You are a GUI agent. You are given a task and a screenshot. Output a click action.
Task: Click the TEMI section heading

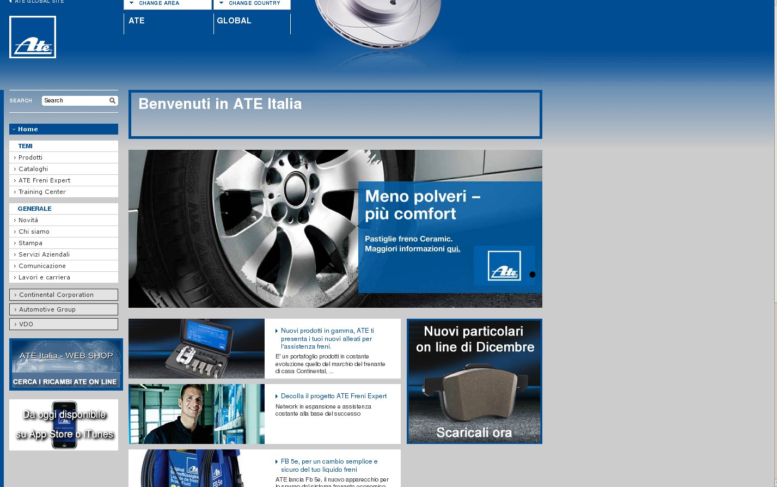point(25,146)
